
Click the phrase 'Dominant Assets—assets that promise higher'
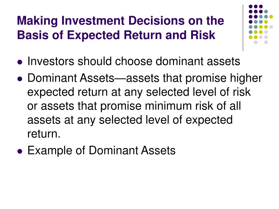pyautogui.click(x=145, y=78)
